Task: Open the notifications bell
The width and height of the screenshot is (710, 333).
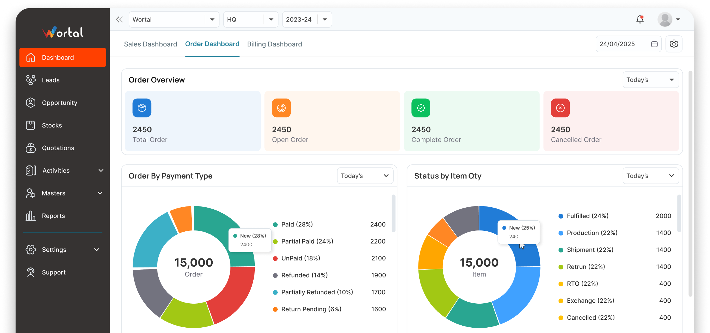Action: pyautogui.click(x=640, y=19)
